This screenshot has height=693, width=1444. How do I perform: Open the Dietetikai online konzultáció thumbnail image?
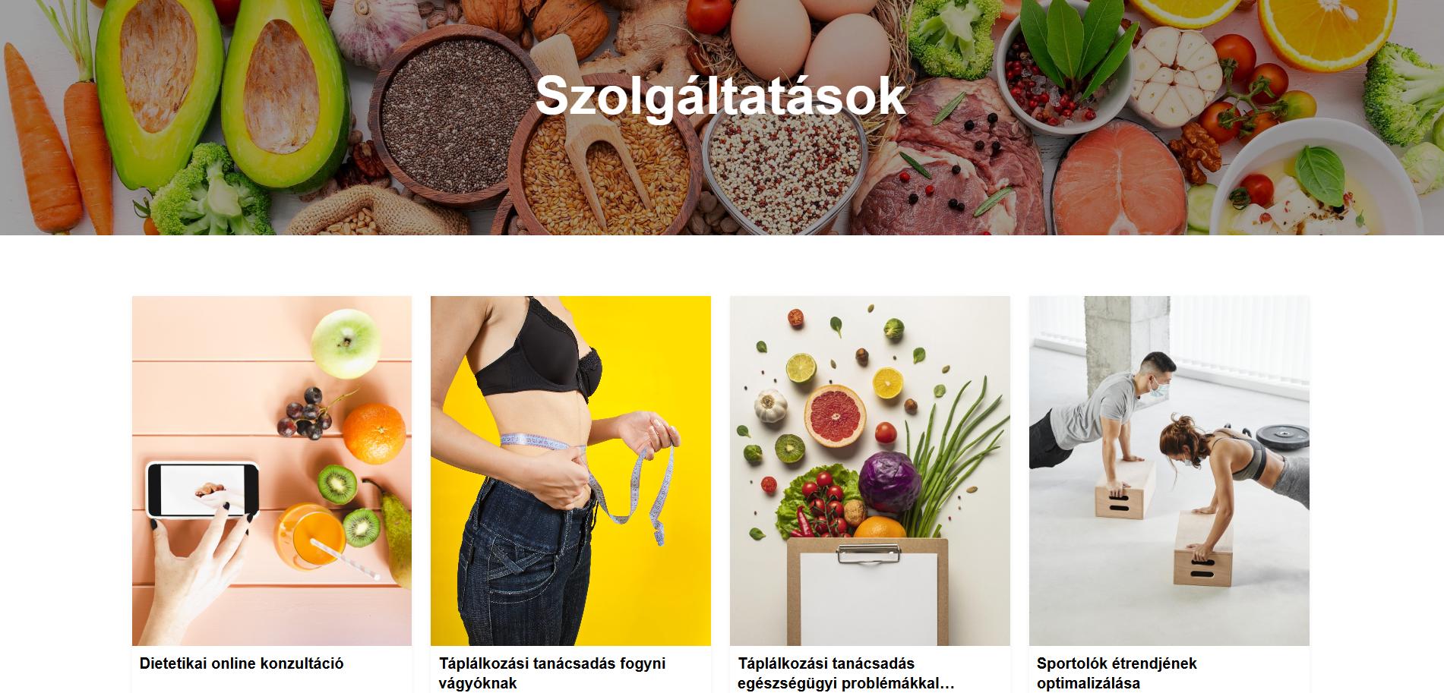tap(272, 471)
